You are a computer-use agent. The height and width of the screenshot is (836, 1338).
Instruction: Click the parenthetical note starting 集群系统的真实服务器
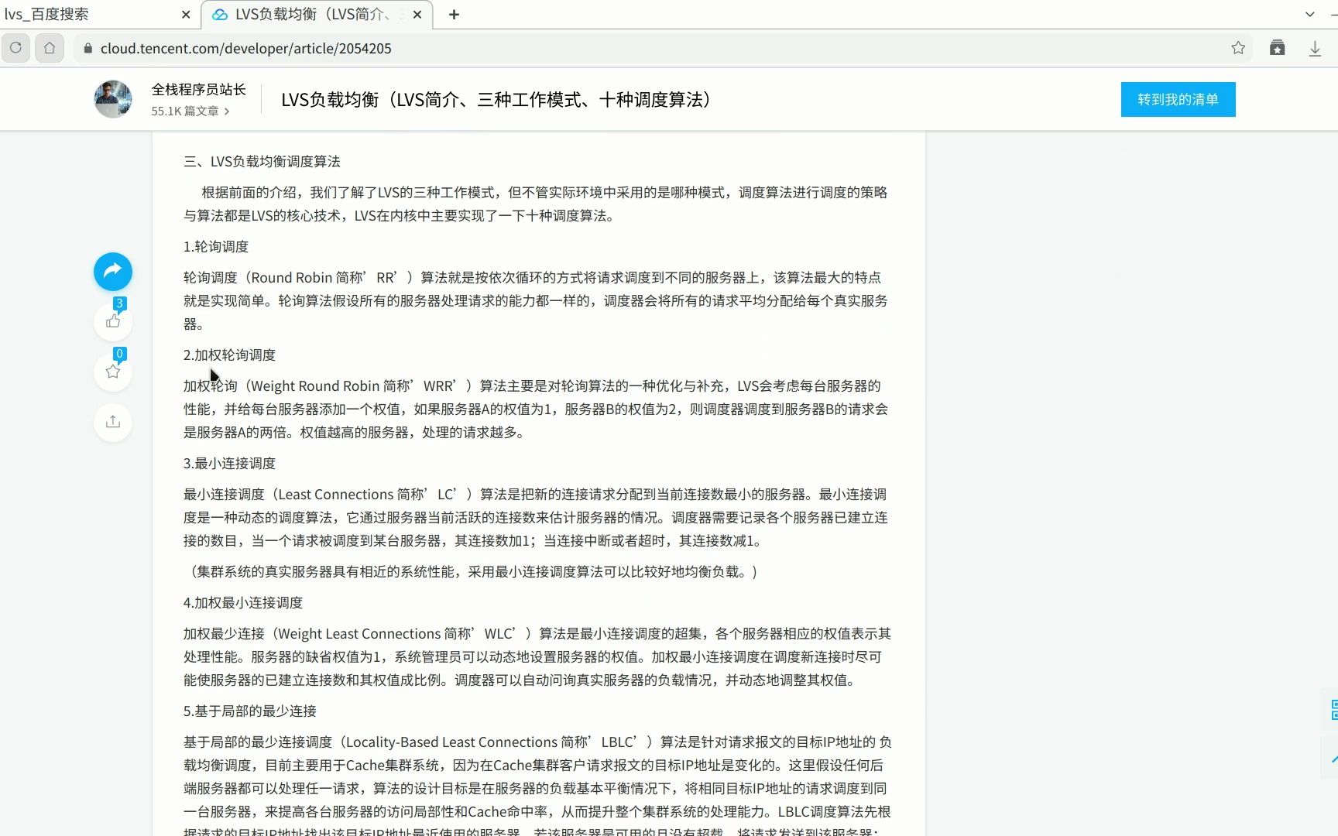[473, 571]
